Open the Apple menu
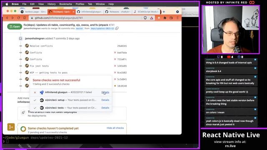267x150 pixels. point(7,4)
